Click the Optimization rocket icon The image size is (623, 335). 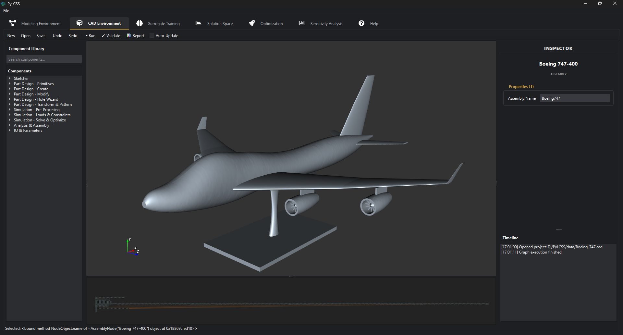pyautogui.click(x=252, y=23)
